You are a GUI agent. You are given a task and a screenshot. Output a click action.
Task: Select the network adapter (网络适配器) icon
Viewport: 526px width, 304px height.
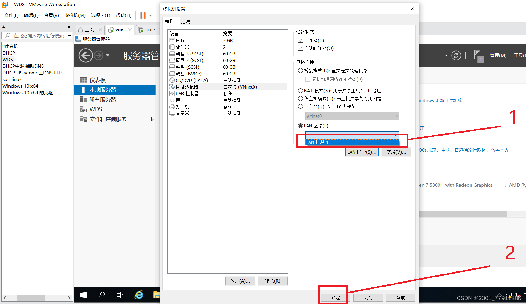(172, 87)
